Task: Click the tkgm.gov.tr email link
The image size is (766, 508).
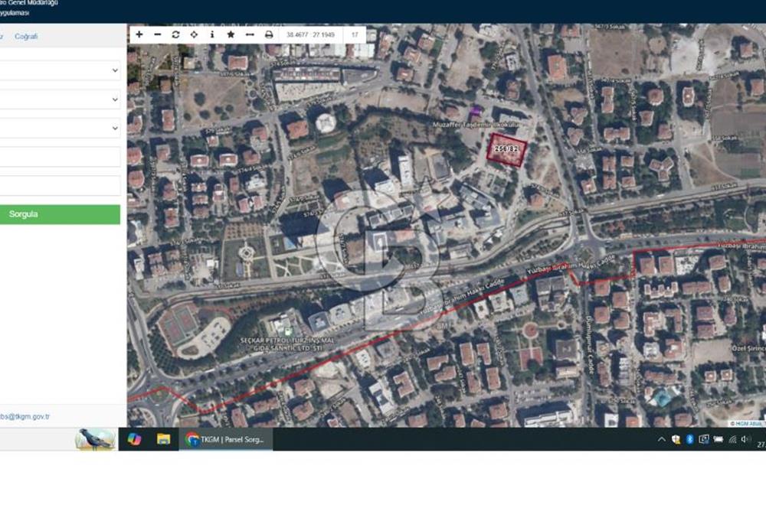Action: click(x=25, y=417)
